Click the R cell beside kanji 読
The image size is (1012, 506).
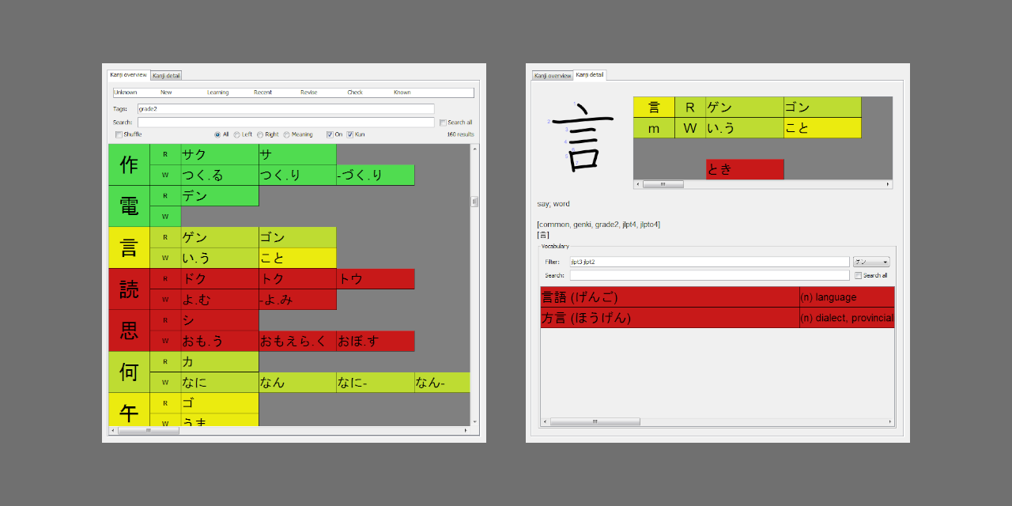point(165,278)
